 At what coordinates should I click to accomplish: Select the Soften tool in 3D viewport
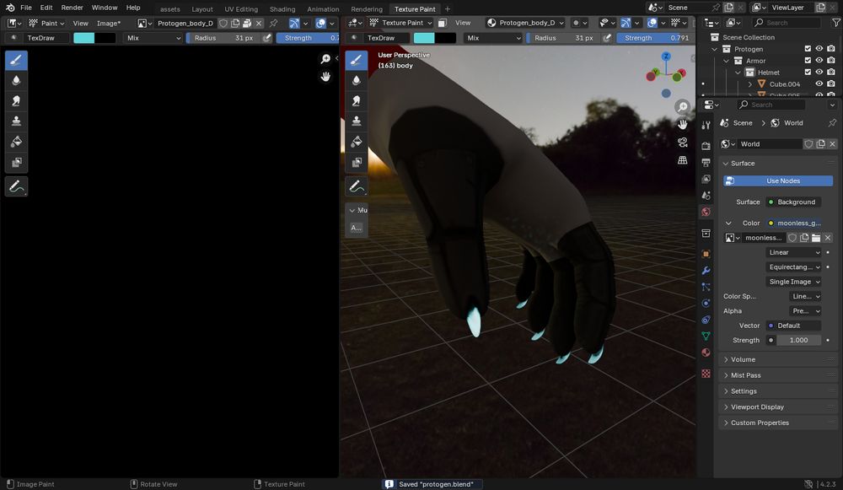[x=356, y=81]
